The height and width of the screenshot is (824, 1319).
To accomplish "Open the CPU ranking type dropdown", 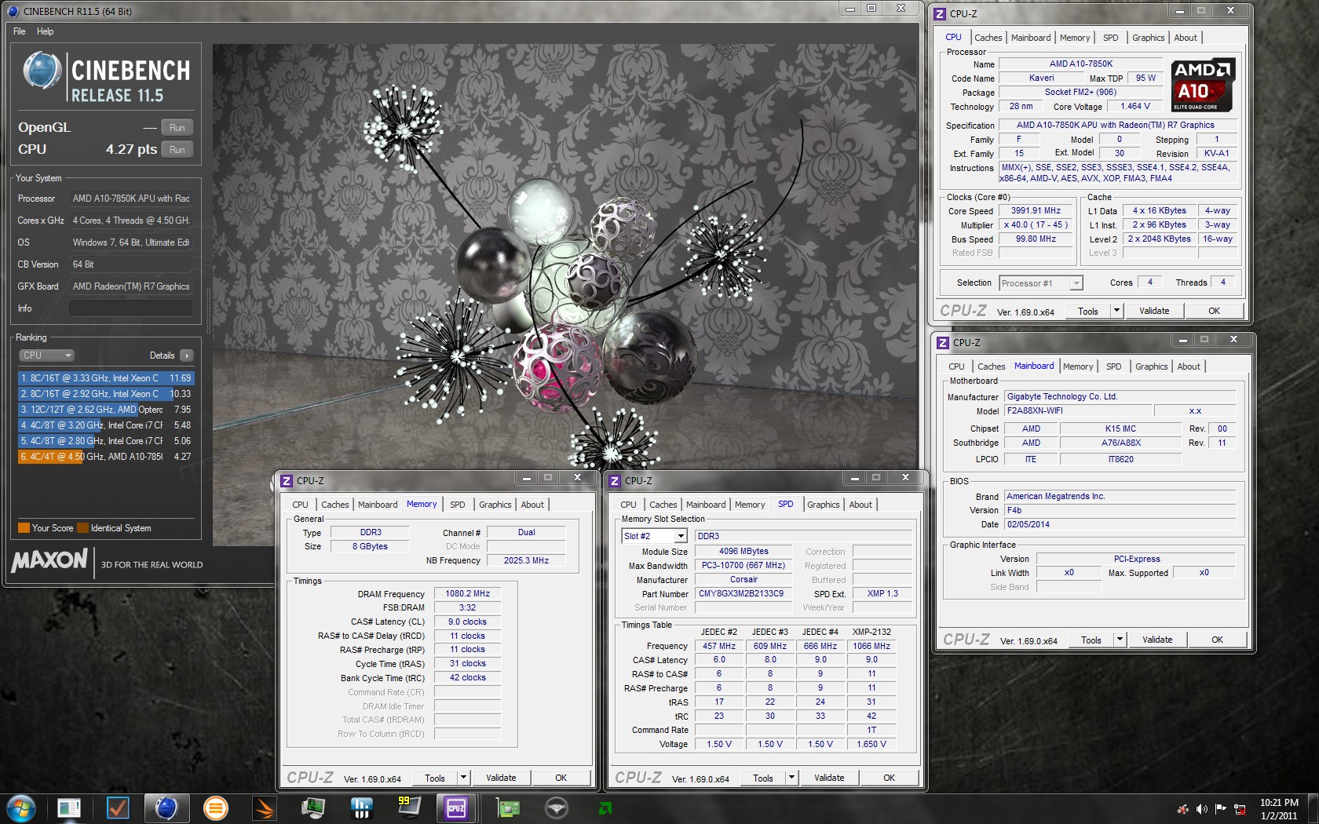I will [46, 355].
